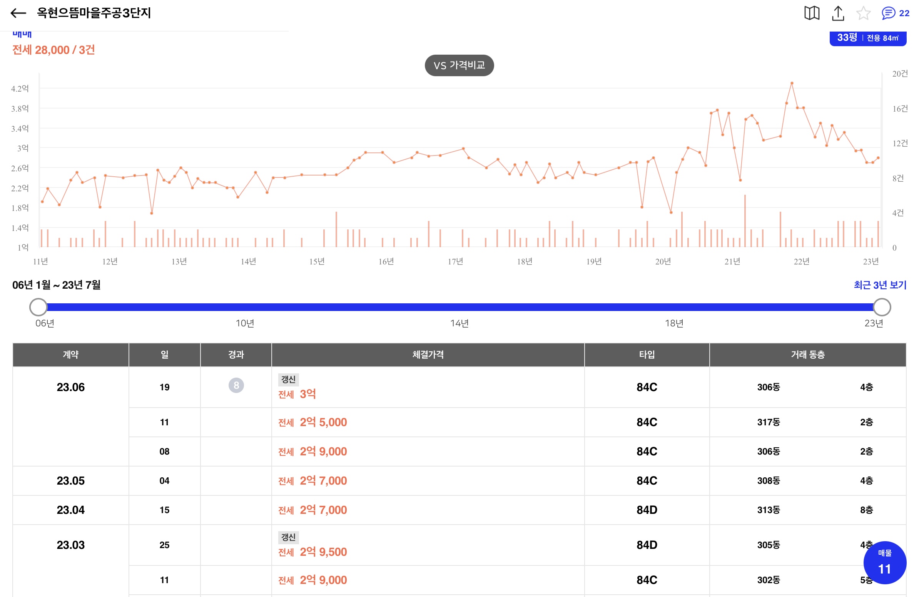This screenshot has width=914, height=597.
Task: Tap the share upload icon
Action: pyautogui.click(x=838, y=13)
